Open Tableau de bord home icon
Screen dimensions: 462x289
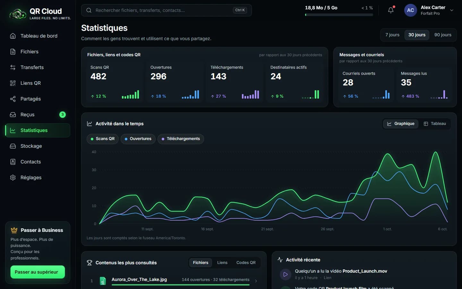point(13,36)
